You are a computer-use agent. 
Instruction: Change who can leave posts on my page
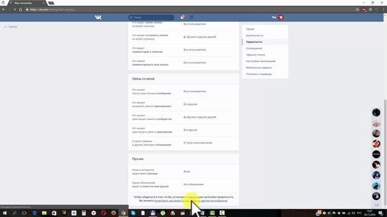pyautogui.click(x=200, y=37)
